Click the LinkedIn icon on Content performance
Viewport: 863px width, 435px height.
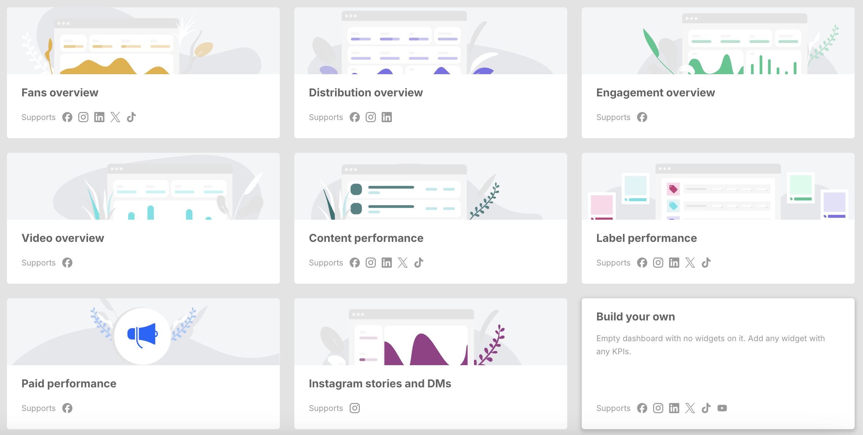[x=386, y=263]
